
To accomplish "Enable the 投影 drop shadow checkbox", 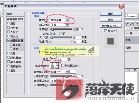I will (x=9, y=23).
